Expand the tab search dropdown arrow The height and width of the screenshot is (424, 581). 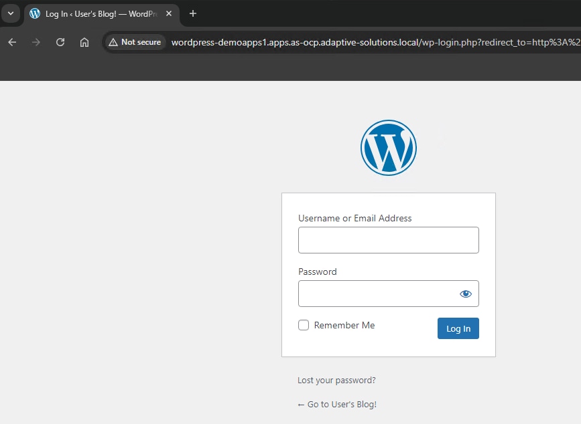click(11, 13)
